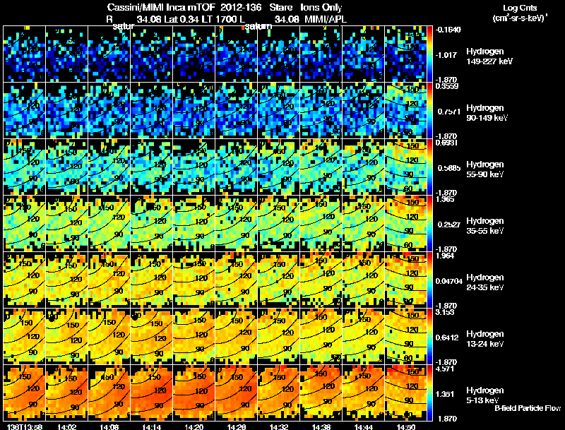Click the '3.153' colorbar maximum value
This screenshot has height=430, width=565.
coord(445,312)
